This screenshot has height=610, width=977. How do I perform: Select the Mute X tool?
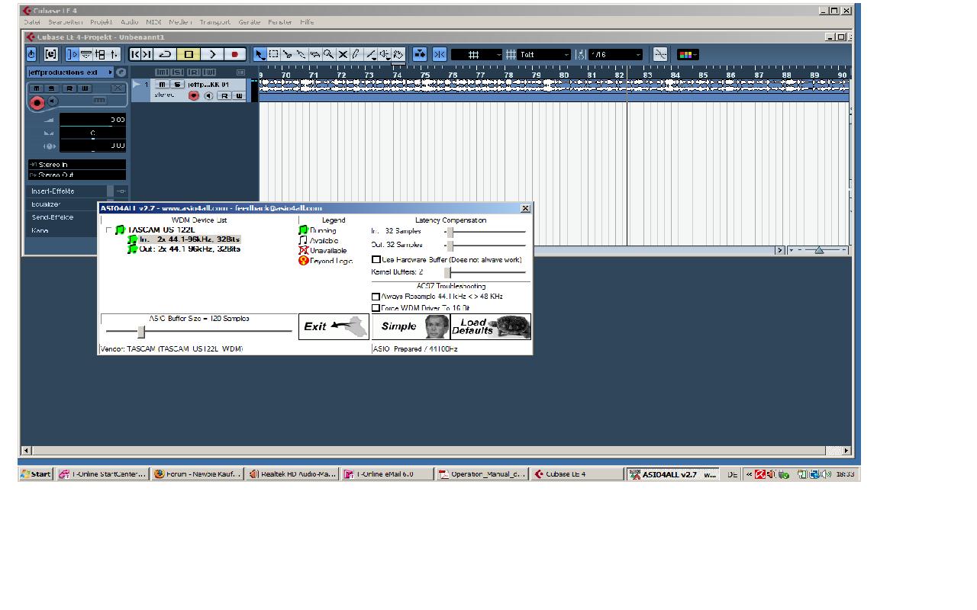point(343,54)
